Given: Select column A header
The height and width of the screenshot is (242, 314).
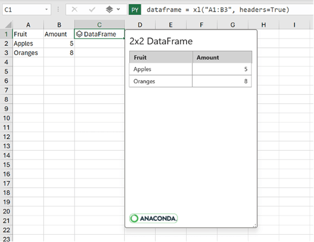Looking at the screenshot, I should tap(28, 25).
